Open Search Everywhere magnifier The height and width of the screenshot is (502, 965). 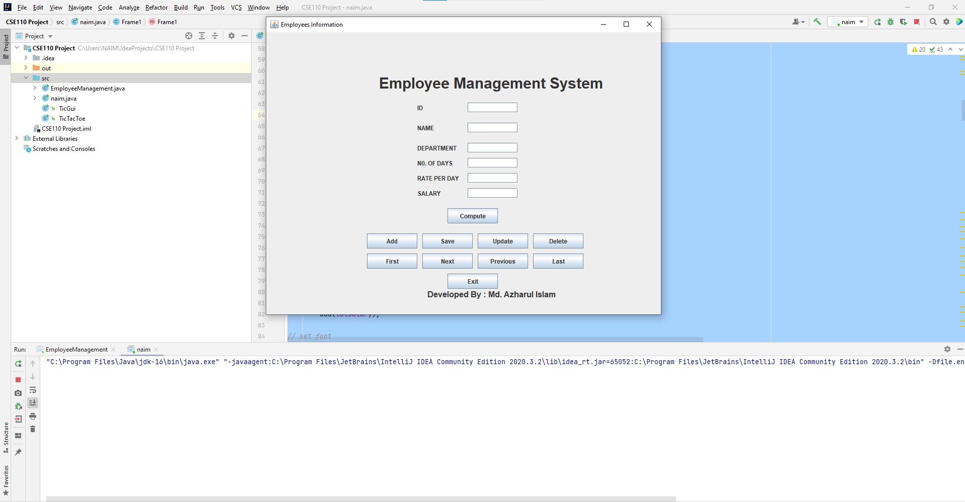coord(933,22)
